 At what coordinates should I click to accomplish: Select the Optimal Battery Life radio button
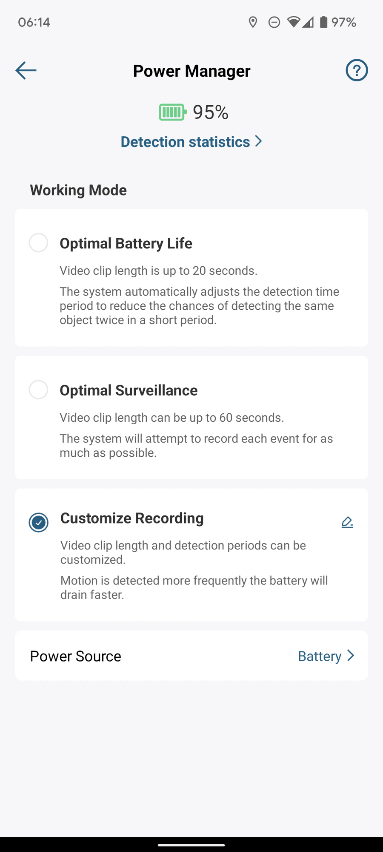(38, 243)
